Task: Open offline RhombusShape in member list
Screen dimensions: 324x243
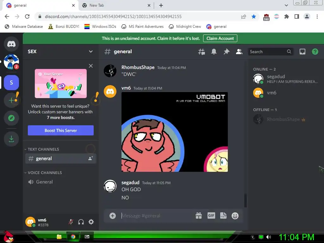Action: click(286, 119)
